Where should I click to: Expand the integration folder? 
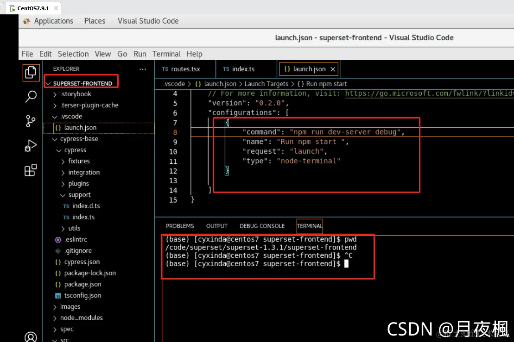point(63,173)
